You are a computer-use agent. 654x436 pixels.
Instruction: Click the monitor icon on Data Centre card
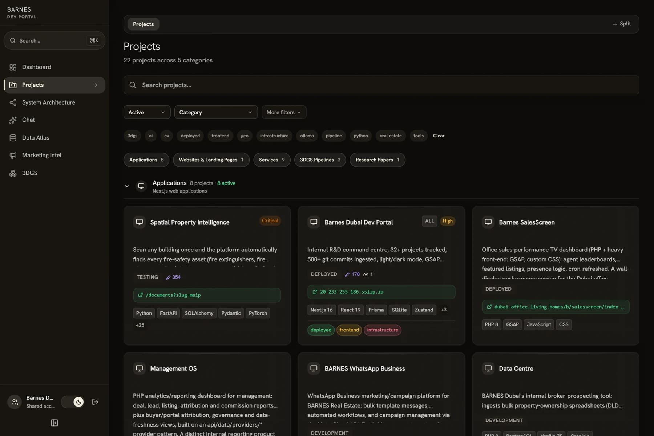(488, 368)
